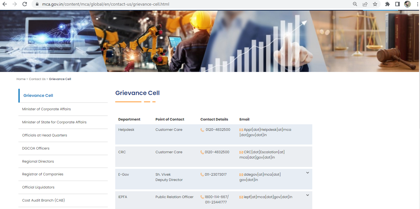
Task: Click IEPFA phone number 1800-114-667
Action: [217, 197]
